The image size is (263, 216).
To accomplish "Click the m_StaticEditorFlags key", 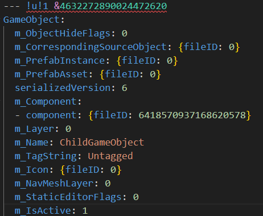I will tap(68, 197).
